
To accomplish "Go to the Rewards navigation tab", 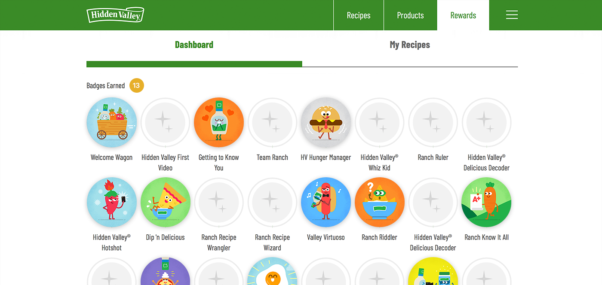I will [x=463, y=15].
